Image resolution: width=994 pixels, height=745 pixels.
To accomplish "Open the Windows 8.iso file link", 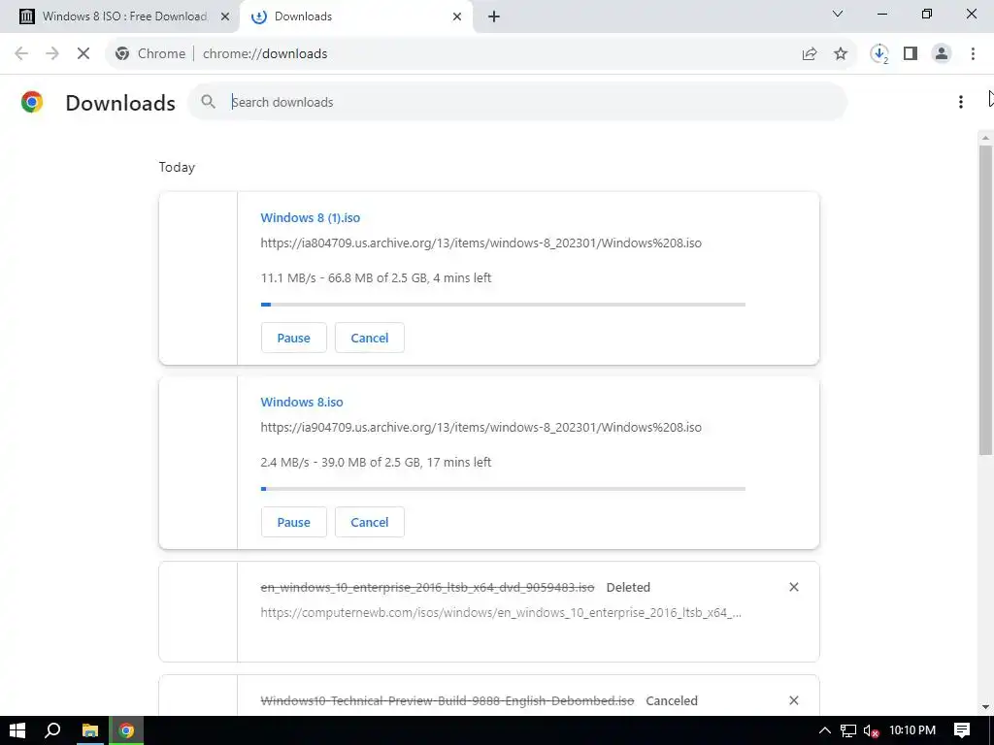I will (302, 403).
